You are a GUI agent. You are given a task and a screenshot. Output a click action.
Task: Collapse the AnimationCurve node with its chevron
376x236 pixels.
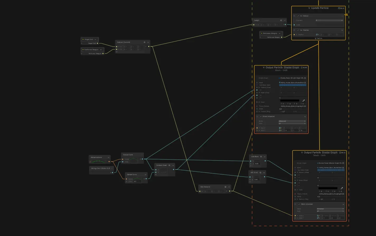tap(109, 157)
